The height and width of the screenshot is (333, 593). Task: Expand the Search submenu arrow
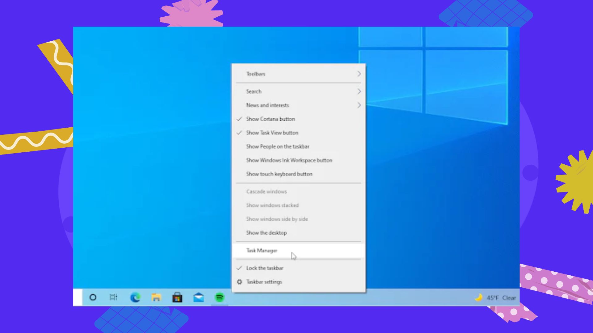click(359, 91)
